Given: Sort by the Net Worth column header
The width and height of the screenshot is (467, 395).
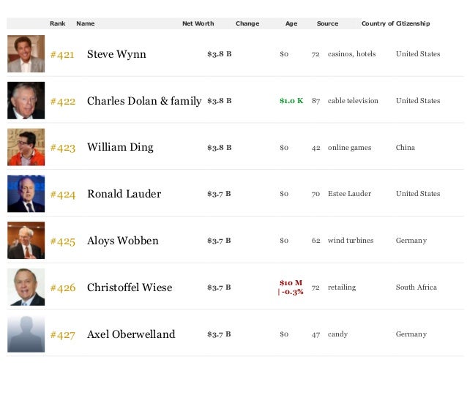Looking at the screenshot, I should (198, 23).
